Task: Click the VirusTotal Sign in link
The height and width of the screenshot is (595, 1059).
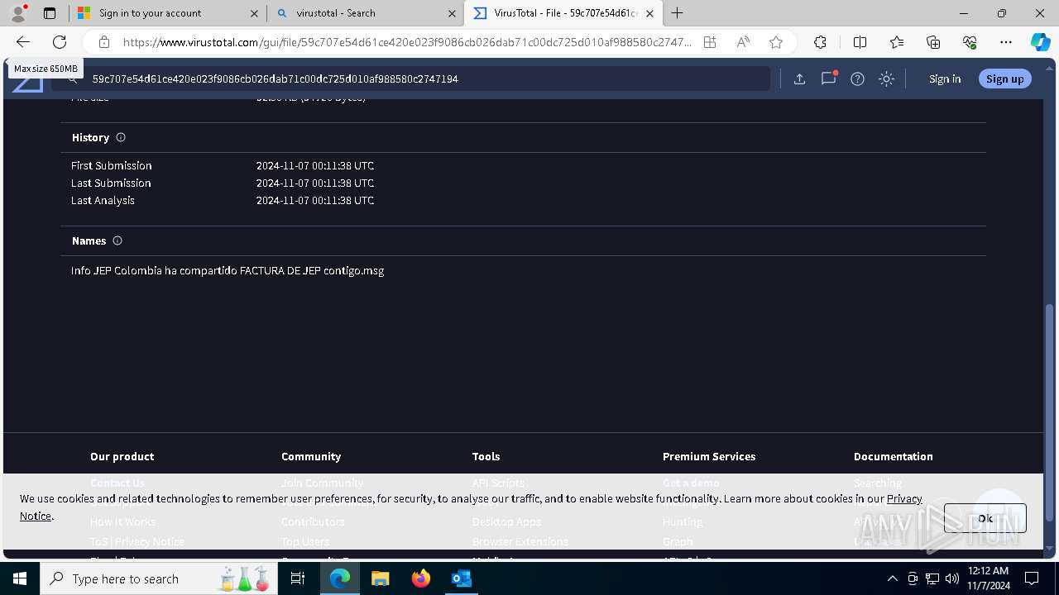Action: pos(945,79)
